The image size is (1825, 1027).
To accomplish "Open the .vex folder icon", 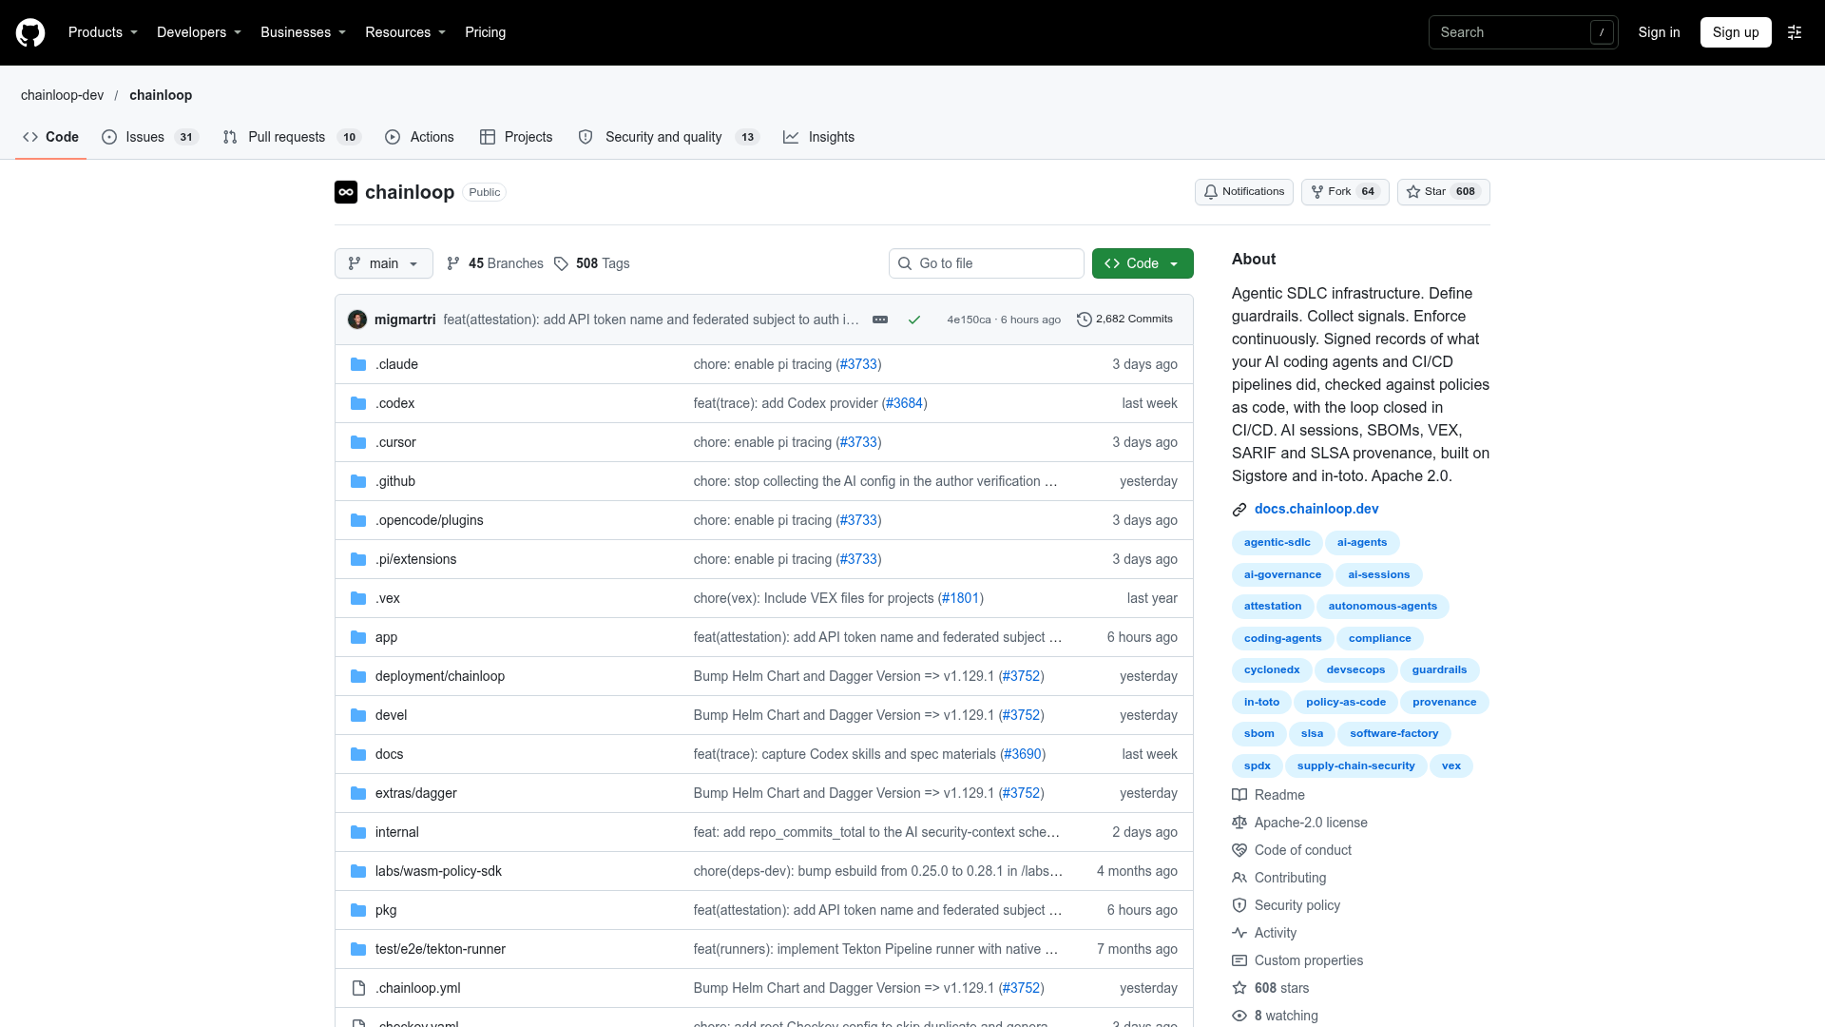I will (x=358, y=598).
